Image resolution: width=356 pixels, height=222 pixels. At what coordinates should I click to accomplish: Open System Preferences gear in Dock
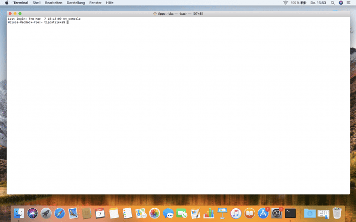coord(277,213)
